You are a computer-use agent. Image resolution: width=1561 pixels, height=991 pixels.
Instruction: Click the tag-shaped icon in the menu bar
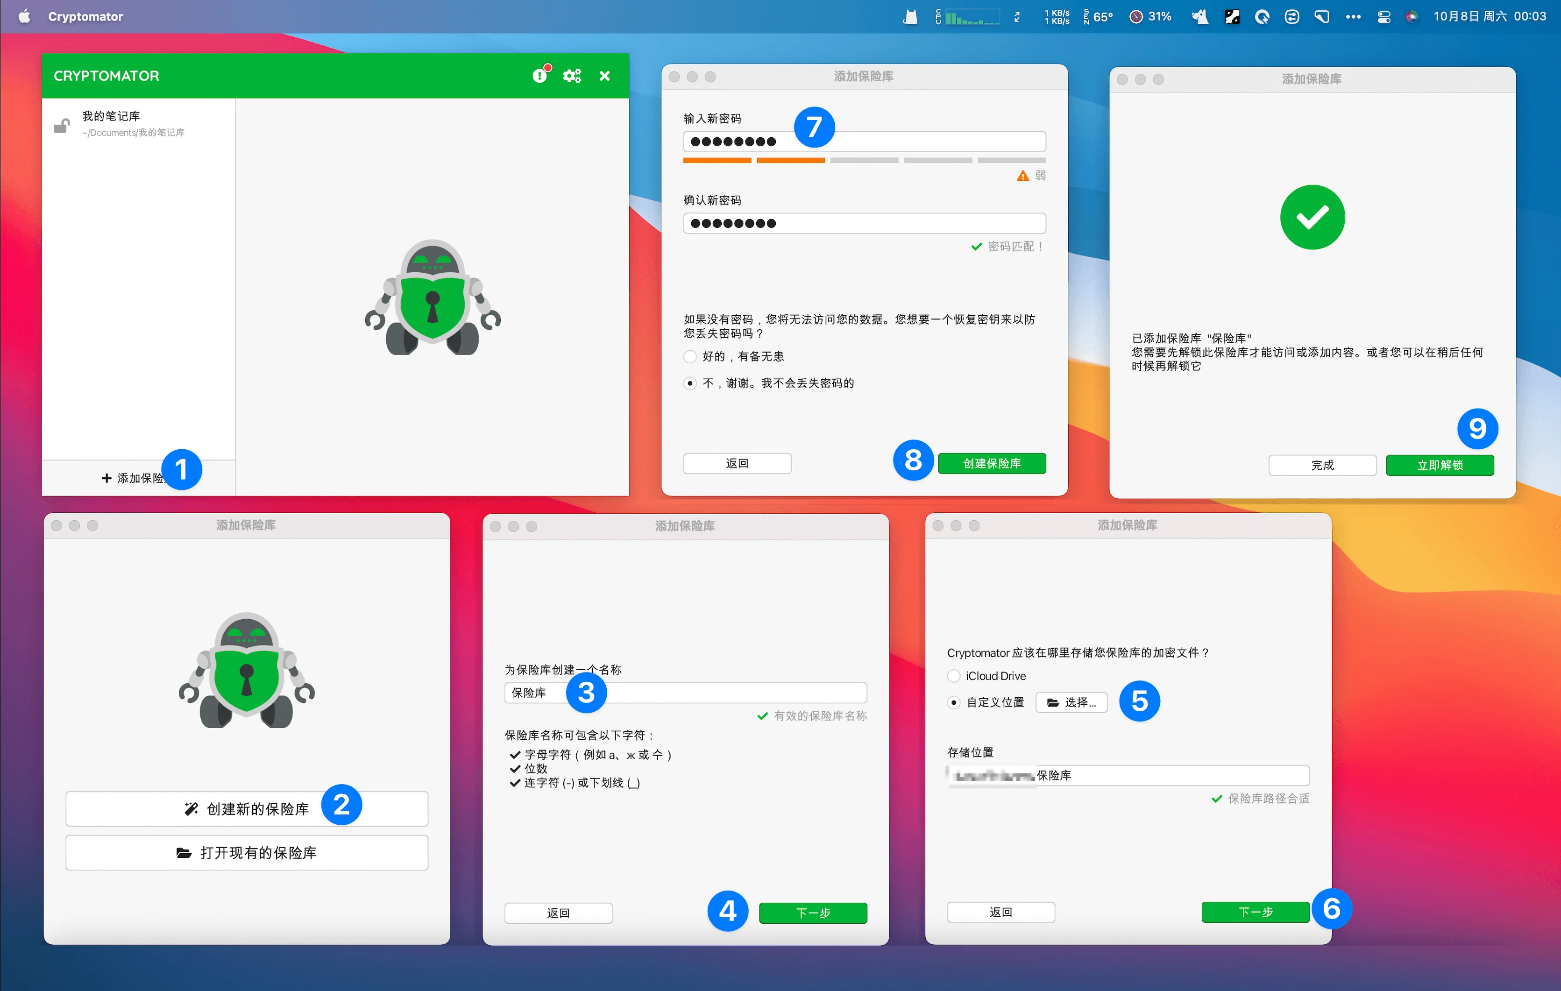(x=1322, y=16)
